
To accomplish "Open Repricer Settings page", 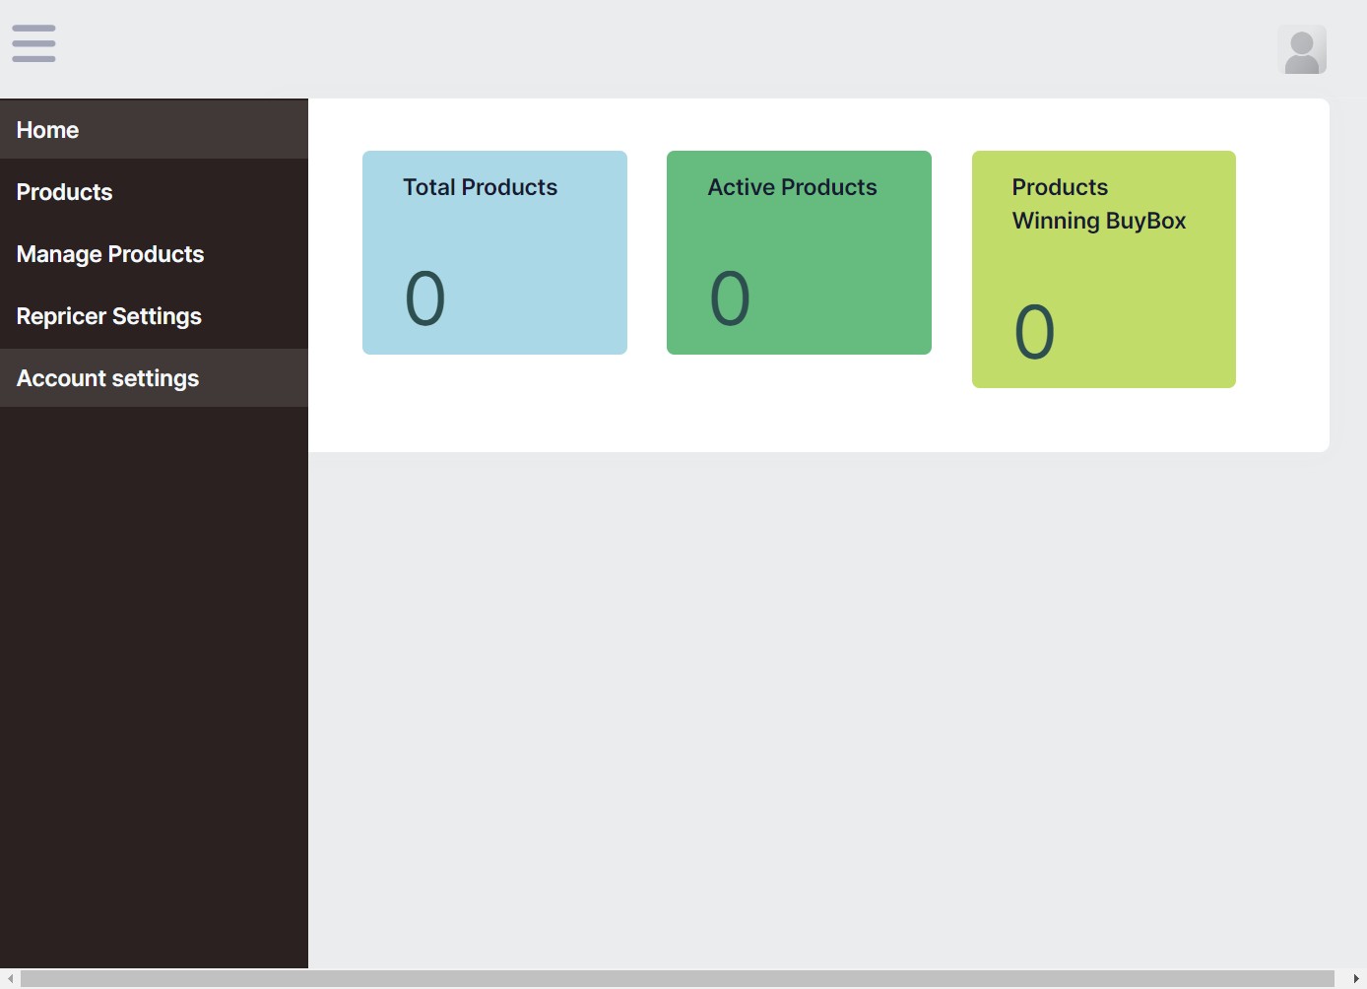I will click(x=154, y=316).
